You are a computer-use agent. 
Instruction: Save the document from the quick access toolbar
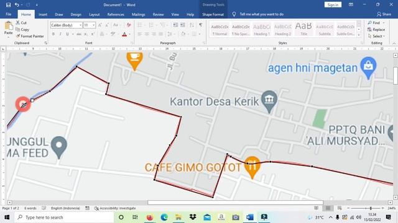point(8,5)
